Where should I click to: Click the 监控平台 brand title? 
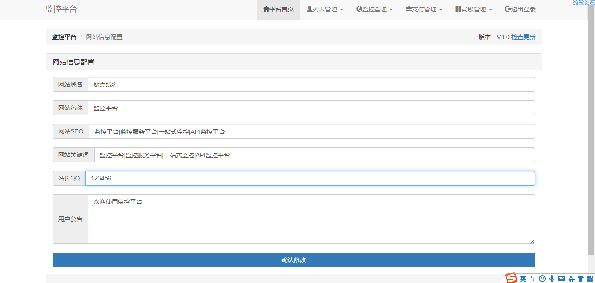click(x=61, y=9)
